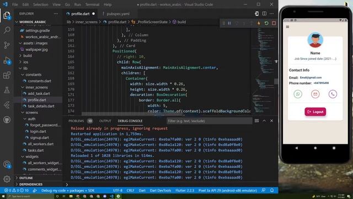Click the debug console filter field
Viewport: 353px width, 199px height.
tap(210, 121)
